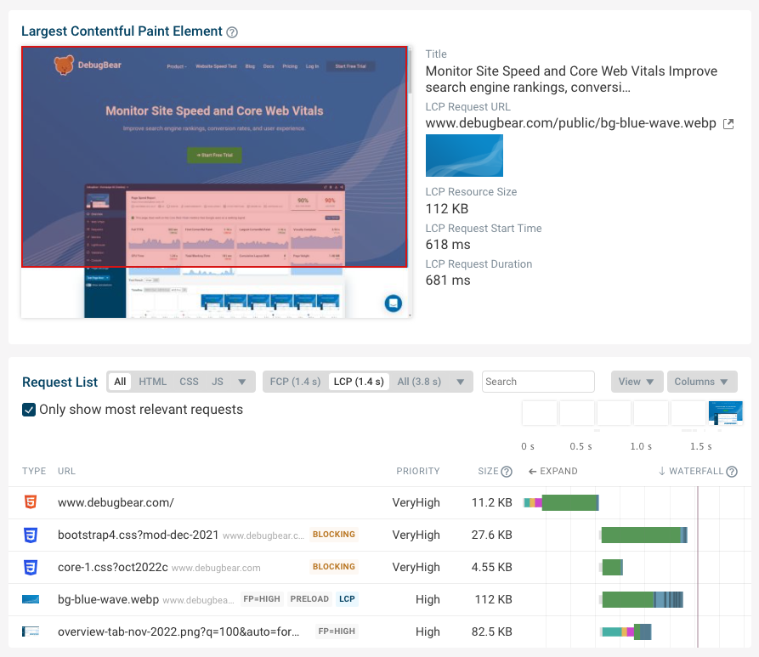Open the timing milestone dropdown arrow

point(461,382)
